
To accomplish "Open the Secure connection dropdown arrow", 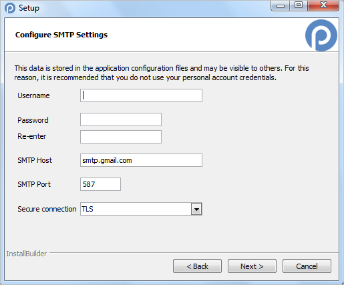I will tap(196, 209).
